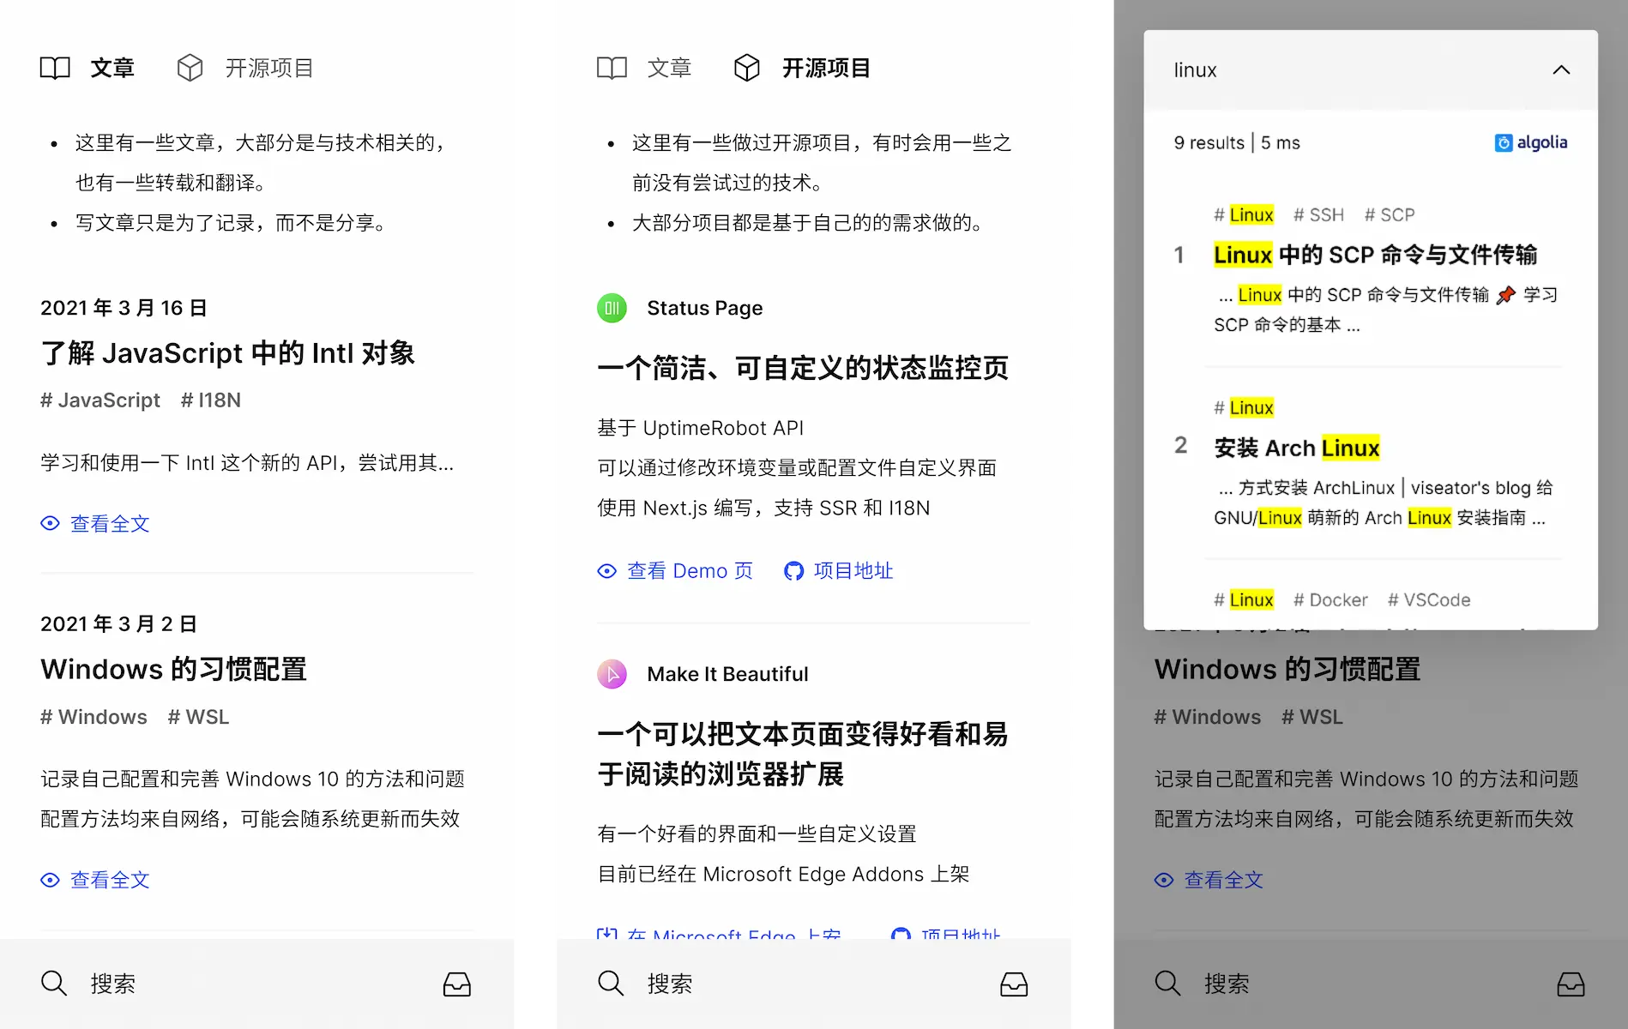
Task: Click the box icon beside 开源项目
Action: point(747,68)
